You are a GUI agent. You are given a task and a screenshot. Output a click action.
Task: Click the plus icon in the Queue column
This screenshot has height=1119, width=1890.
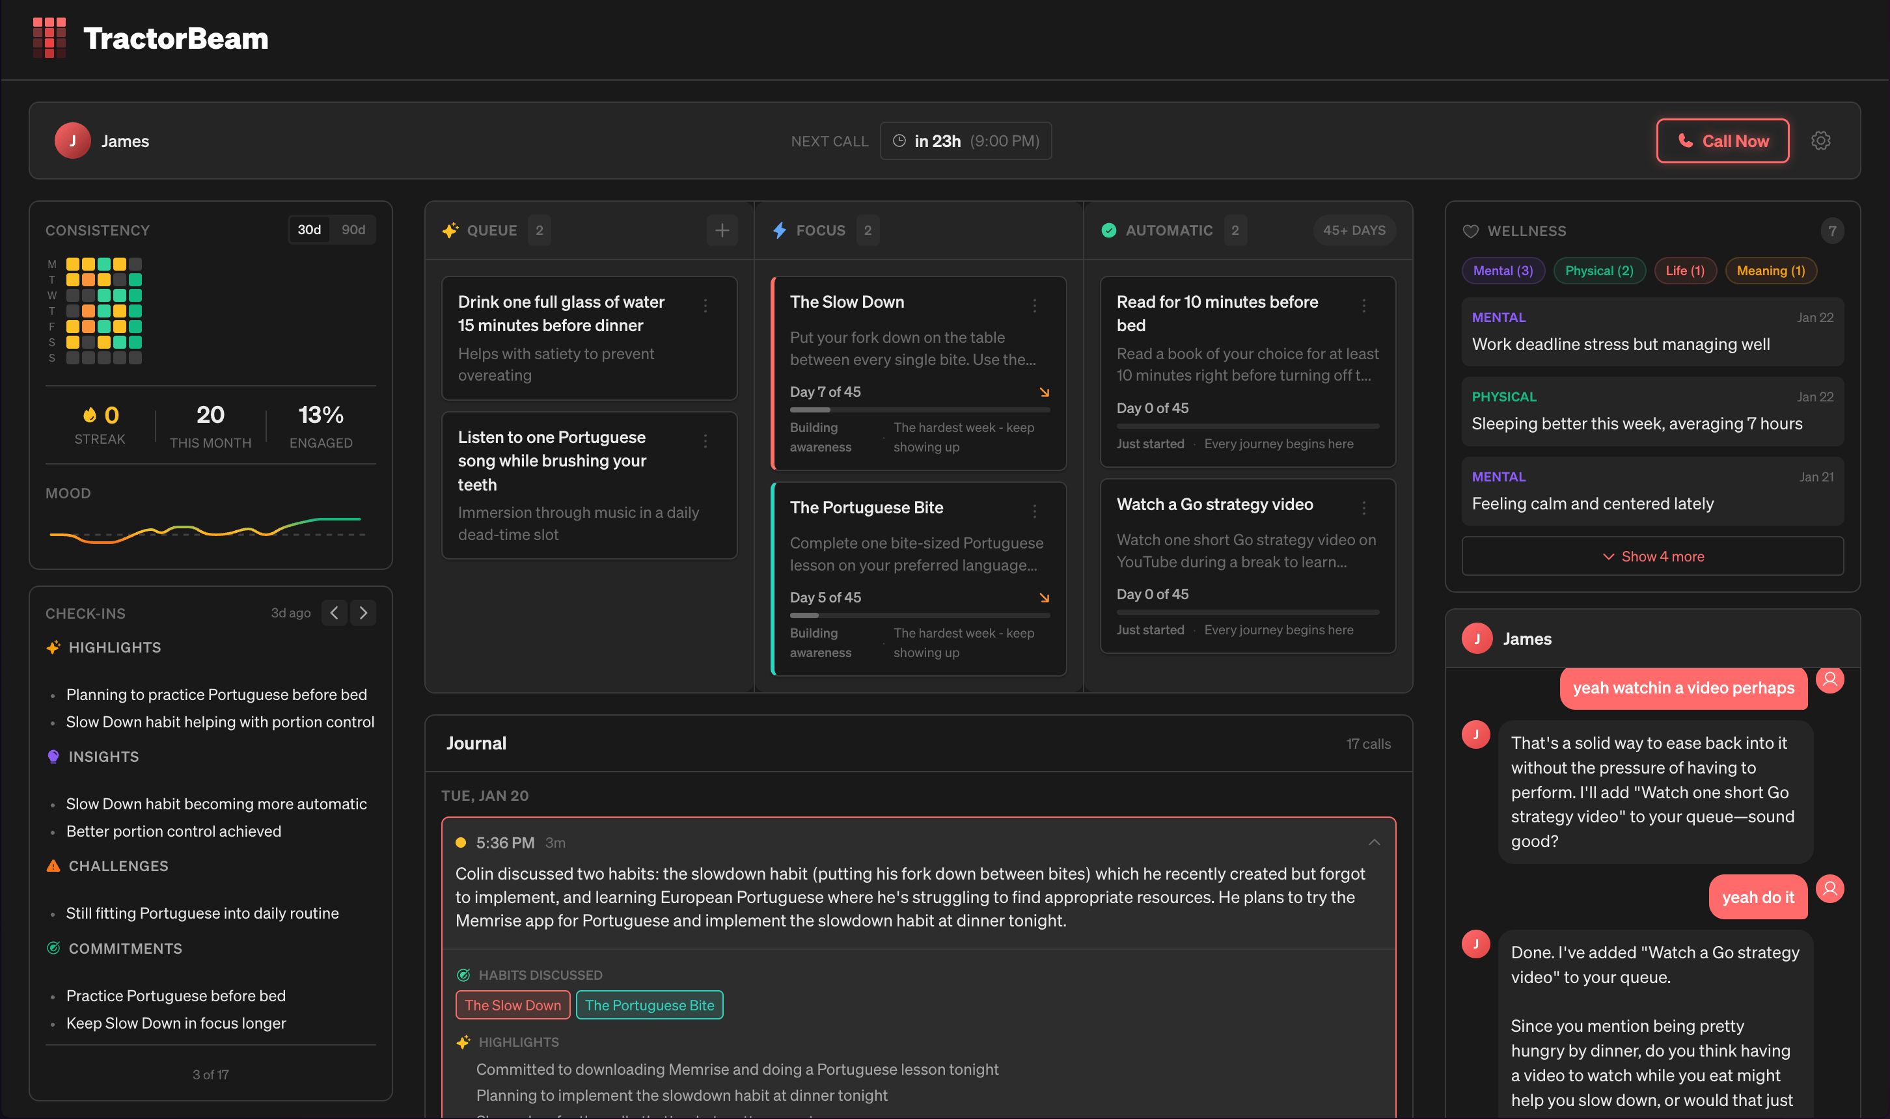pos(722,230)
